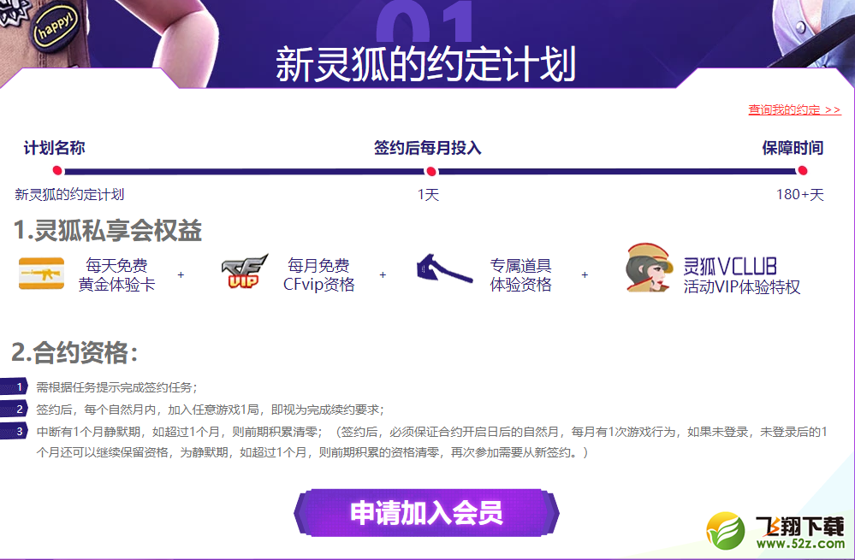Click the 新灵狐的约定计划 banner title

(x=426, y=65)
